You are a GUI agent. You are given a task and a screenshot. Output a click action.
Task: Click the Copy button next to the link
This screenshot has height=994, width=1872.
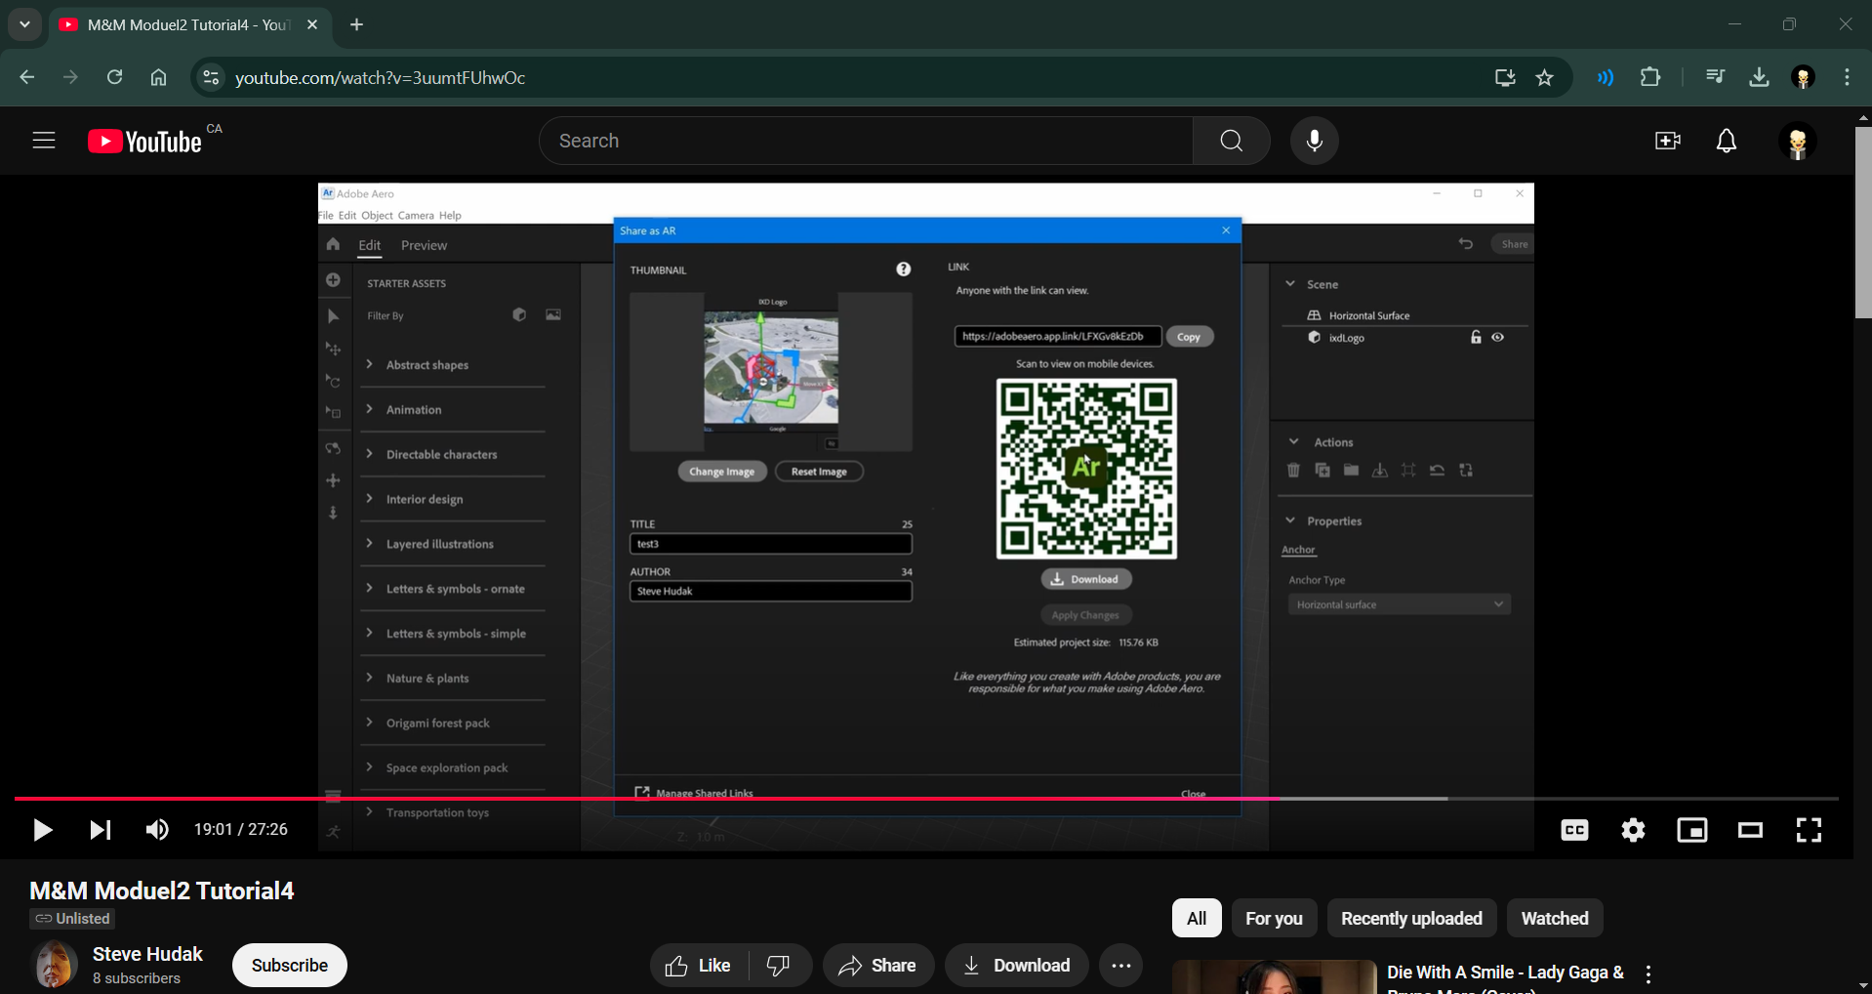1189,336
